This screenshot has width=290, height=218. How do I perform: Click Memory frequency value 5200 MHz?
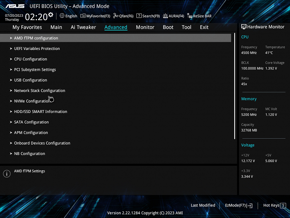point(249,115)
